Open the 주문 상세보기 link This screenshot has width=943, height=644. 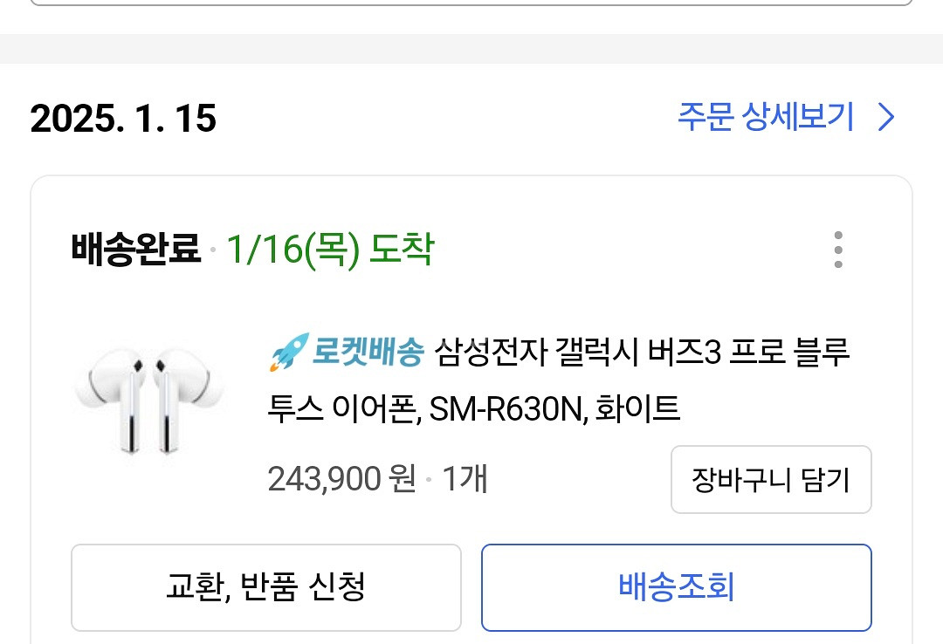[x=766, y=117]
